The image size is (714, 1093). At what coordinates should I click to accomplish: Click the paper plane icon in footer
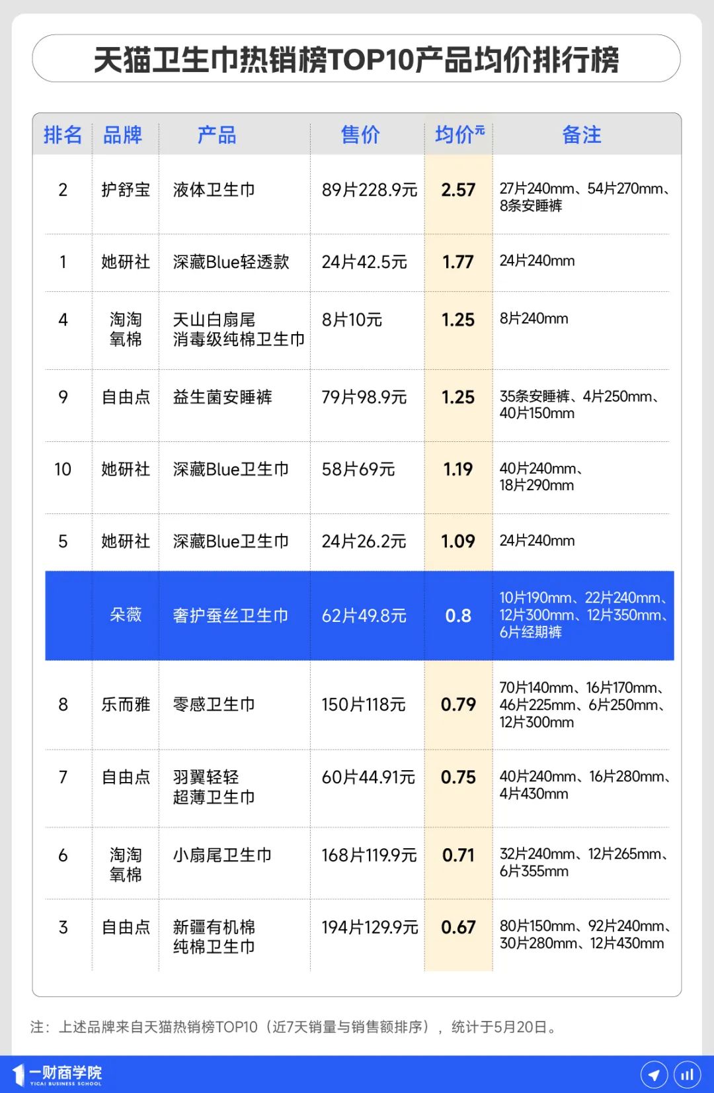point(654,1074)
